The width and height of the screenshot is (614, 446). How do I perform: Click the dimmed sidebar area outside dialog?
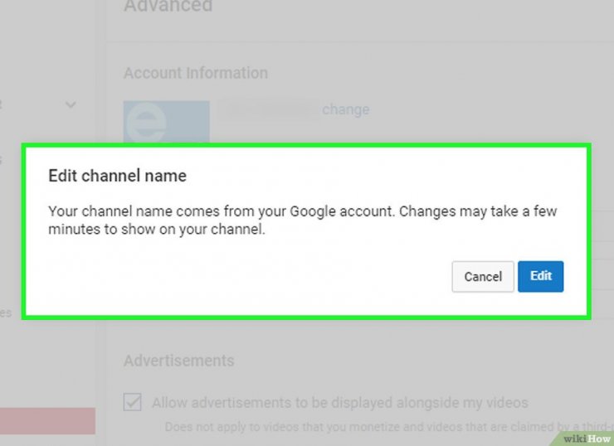click(x=50, y=365)
